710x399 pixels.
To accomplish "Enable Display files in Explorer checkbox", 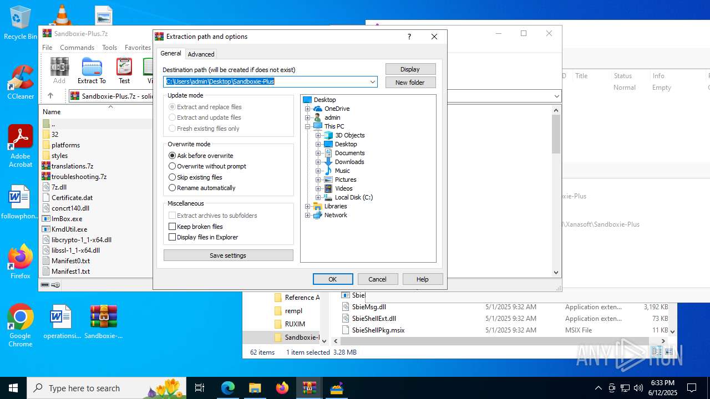I will click(x=172, y=237).
